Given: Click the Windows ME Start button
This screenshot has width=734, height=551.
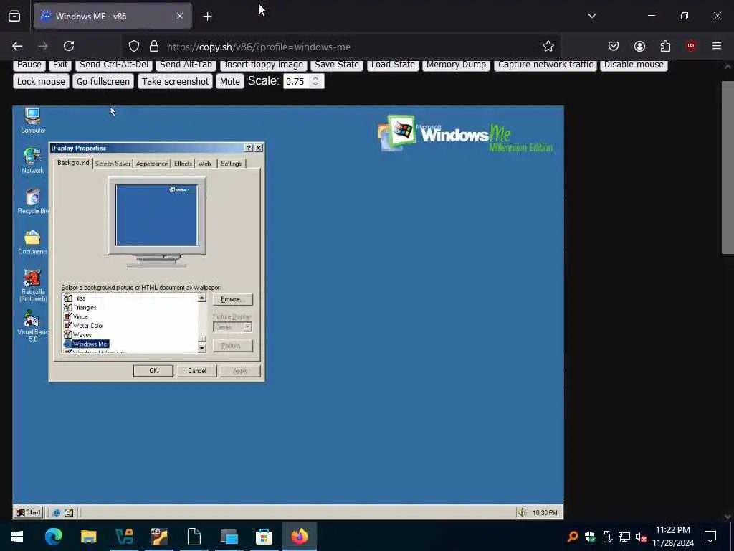Looking at the screenshot, I should click(x=29, y=512).
